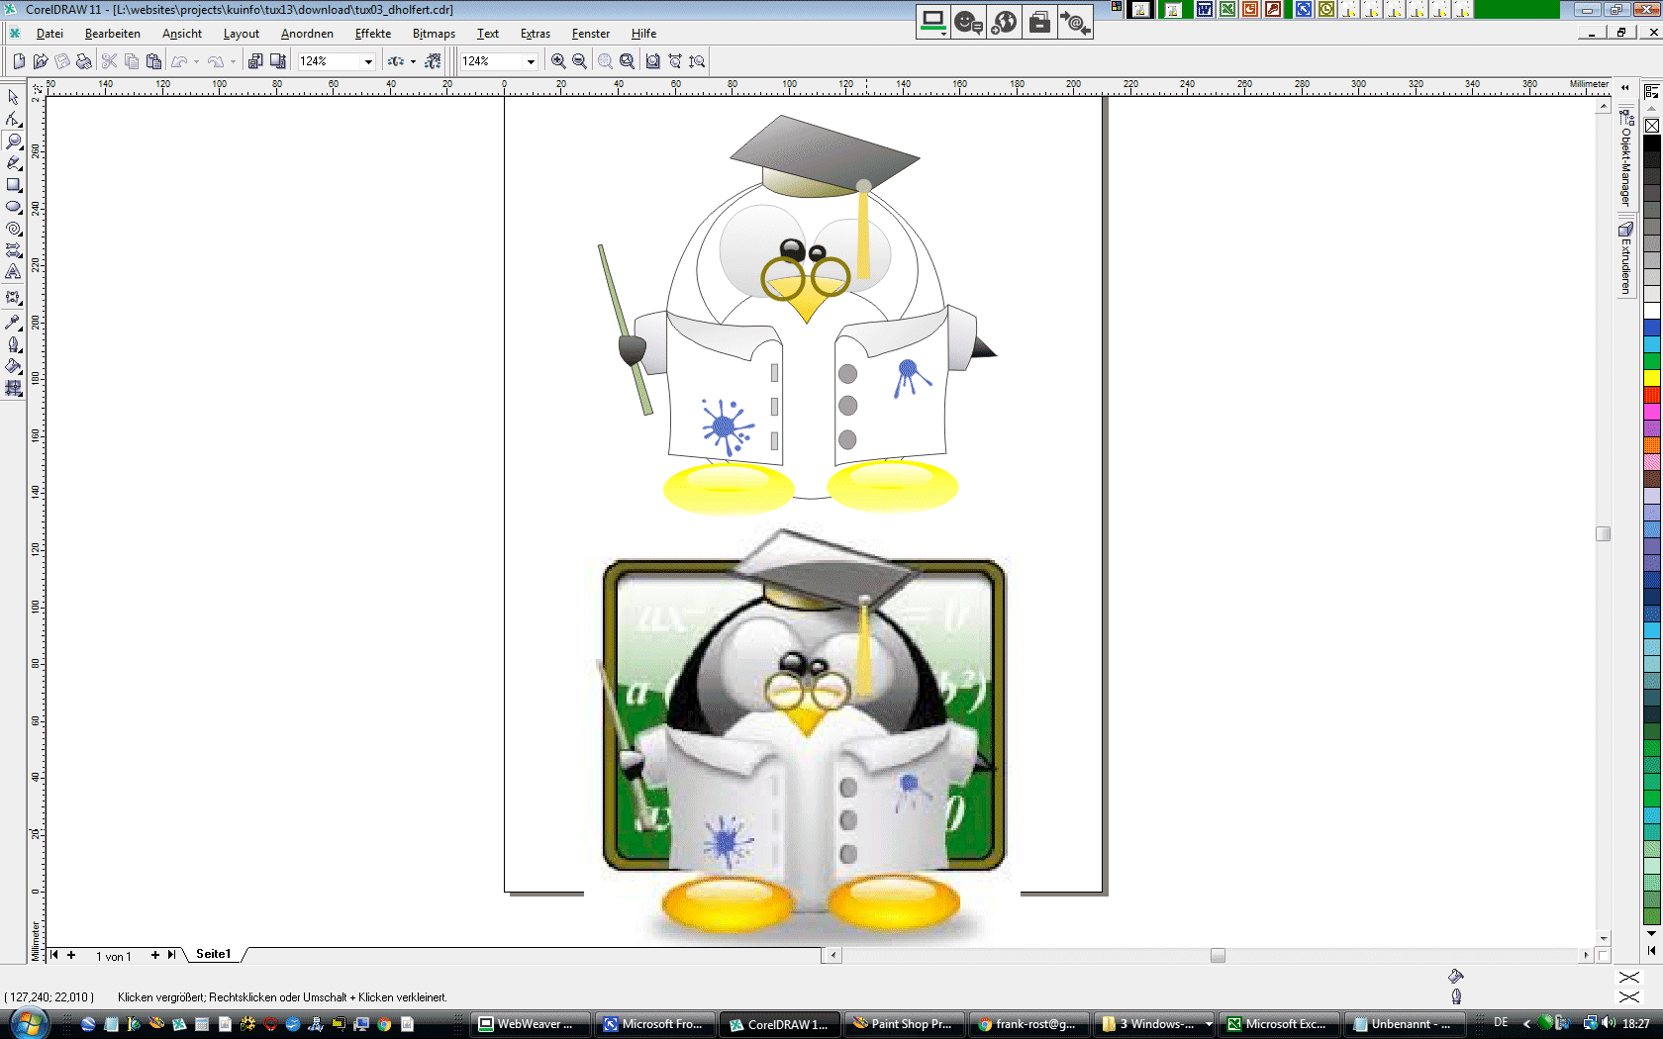The image size is (1663, 1039).
Task: Expand the color palette flyout arrow
Action: [1651, 950]
